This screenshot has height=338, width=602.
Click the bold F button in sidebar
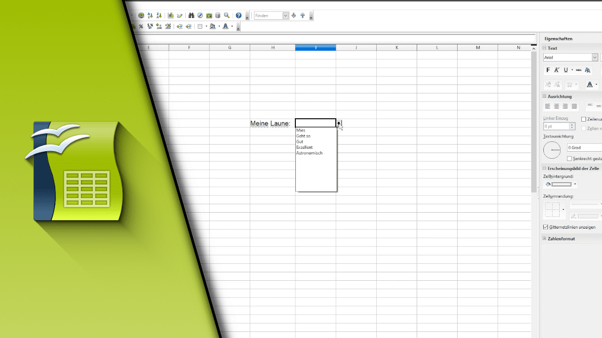point(548,70)
